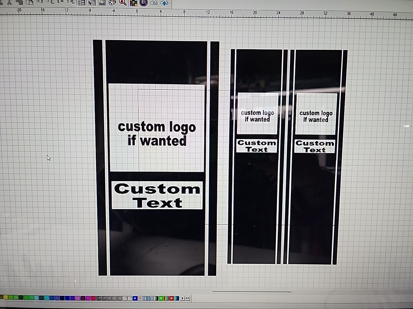Select "Custom Text" in the middle panel

[257, 146]
